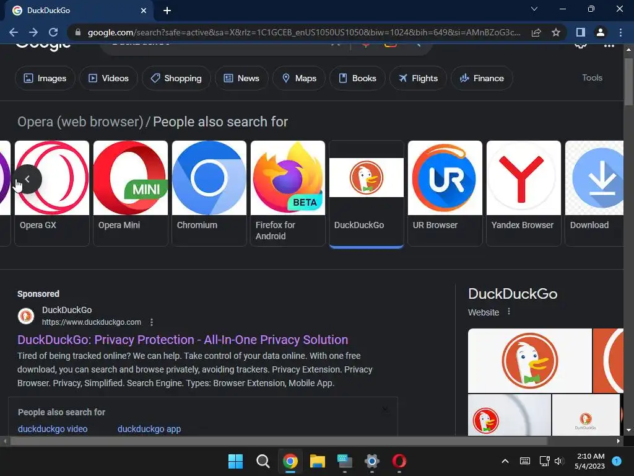
Task: Open the browser side panel
Action: click(x=581, y=32)
